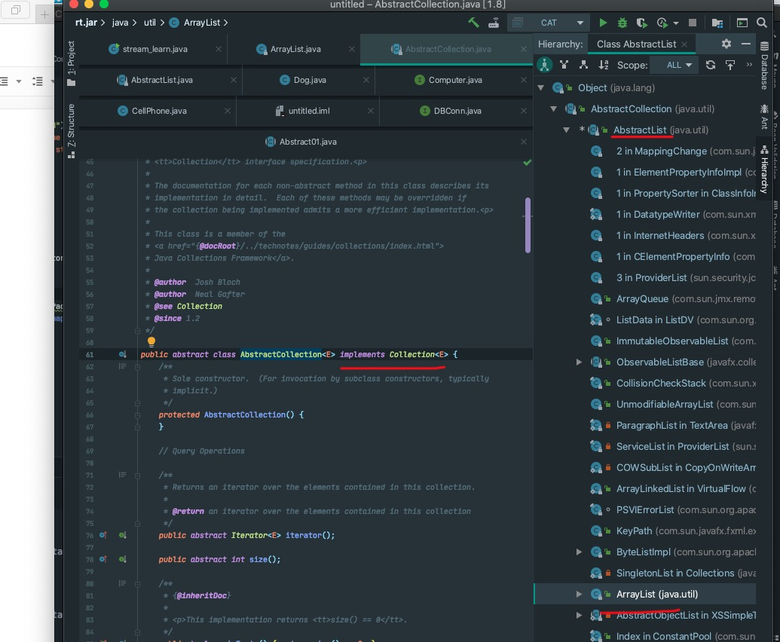Sort hierarchy alphabetically icon
The height and width of the screenshot is (642, 780).
[x=604, y=65]
